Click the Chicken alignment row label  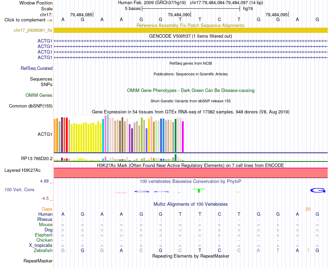(44, 240)
